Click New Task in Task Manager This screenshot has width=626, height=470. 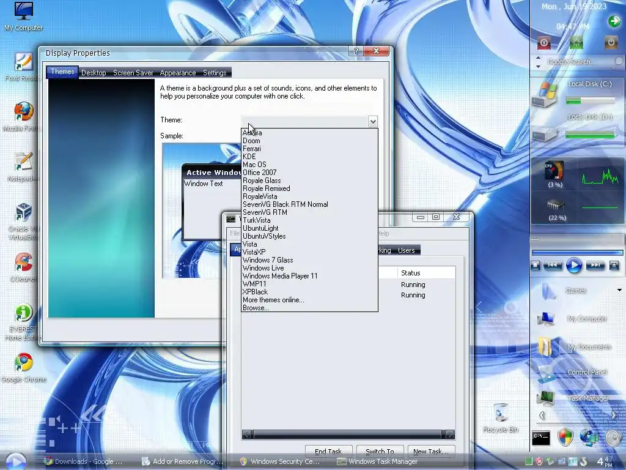tap(431, 451)
